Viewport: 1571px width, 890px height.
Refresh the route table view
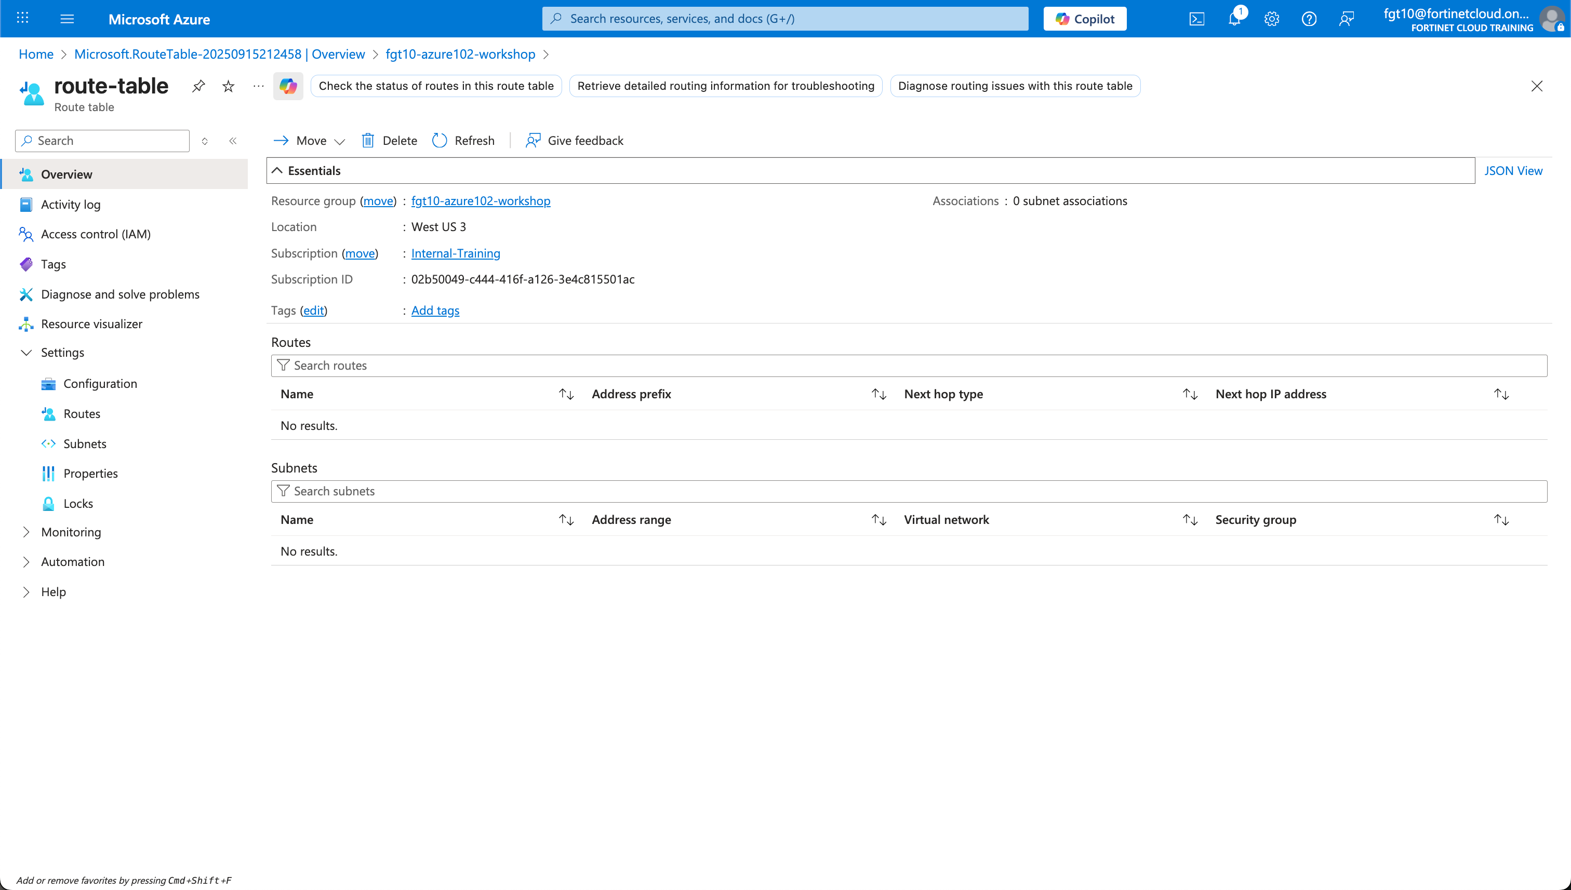click(463, 140)
